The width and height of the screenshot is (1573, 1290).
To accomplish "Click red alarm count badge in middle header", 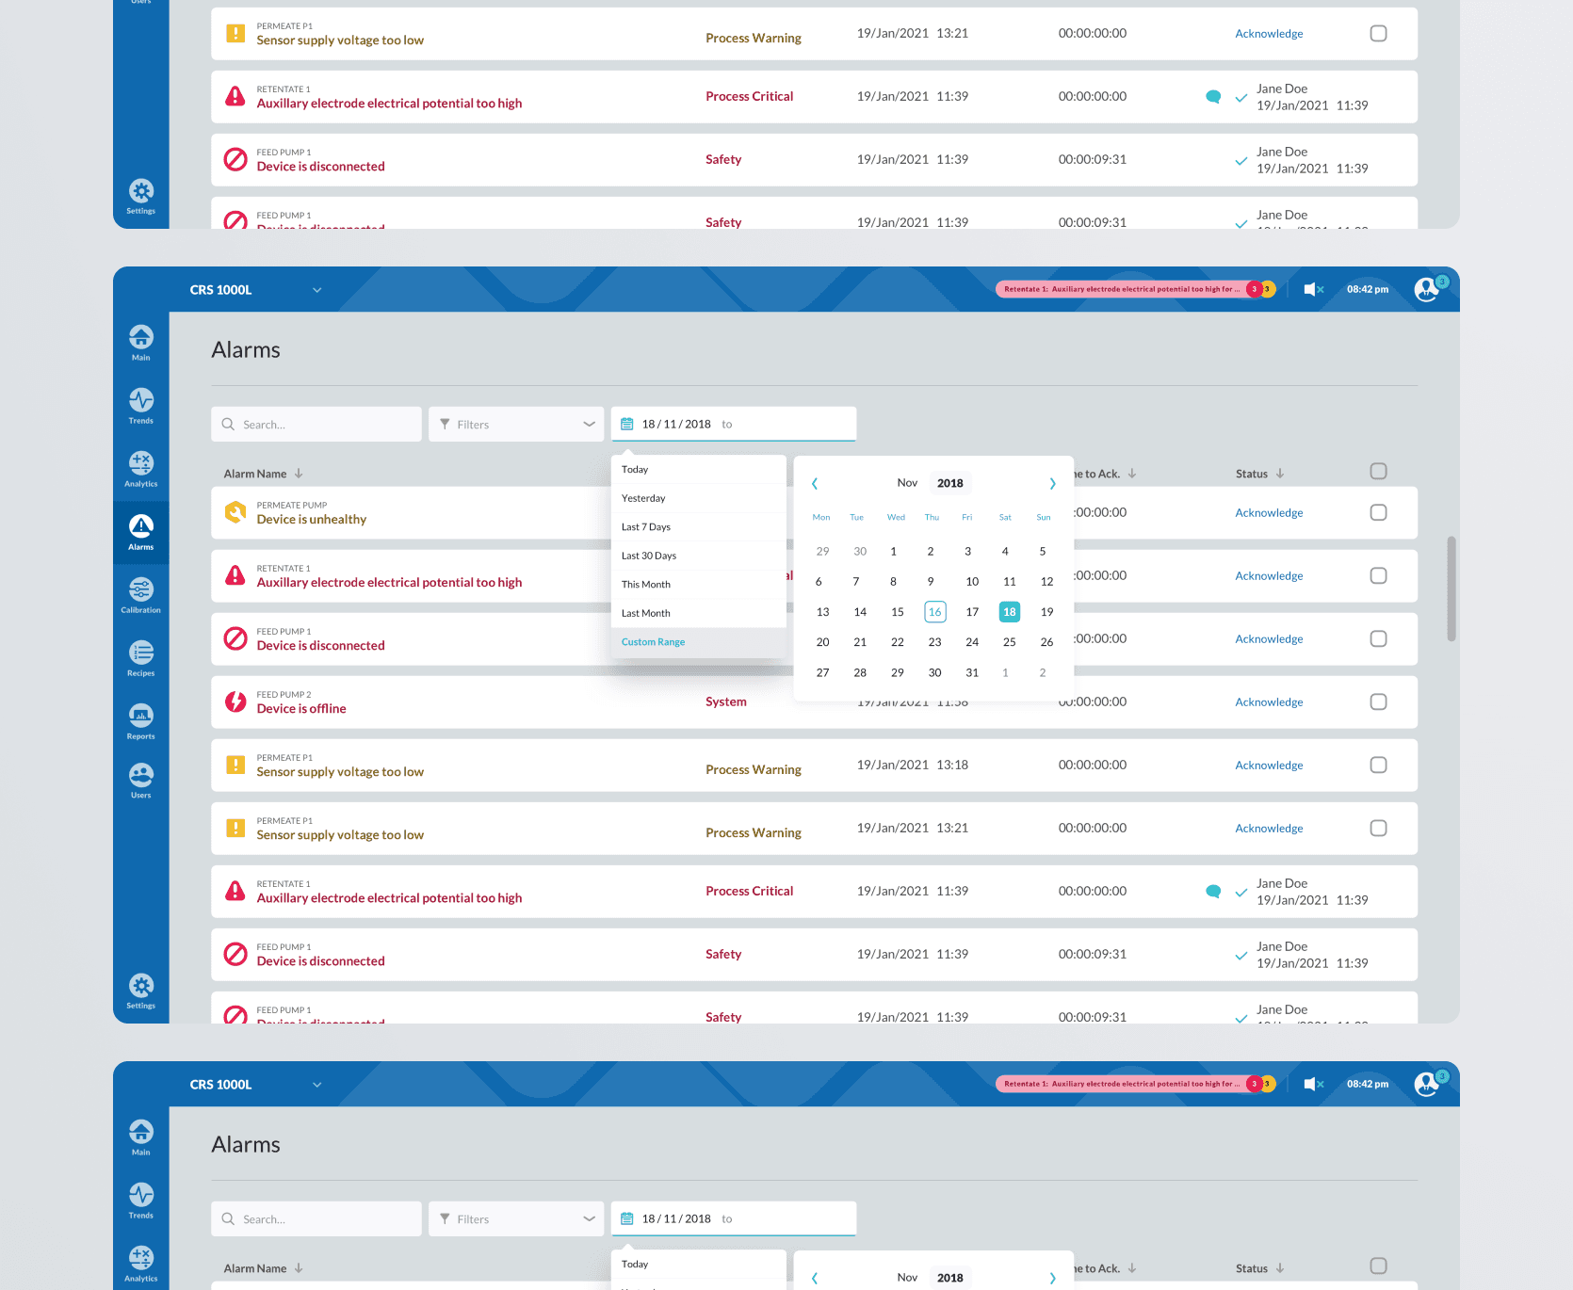I will tap(1254, 289).
